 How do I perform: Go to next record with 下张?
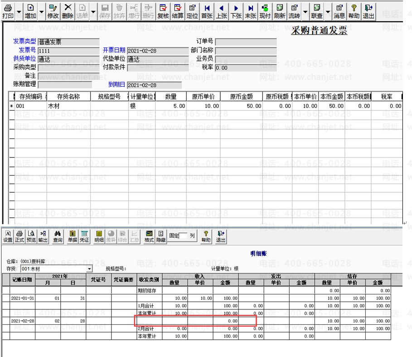pos(236,12)
